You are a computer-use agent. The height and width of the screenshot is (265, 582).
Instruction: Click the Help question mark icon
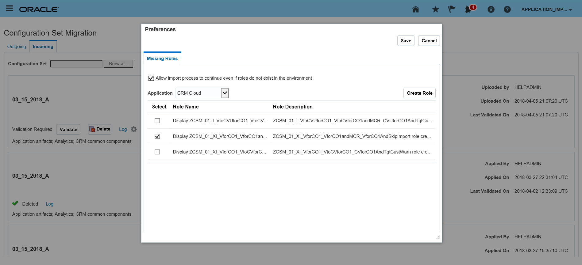pos(507,9)
